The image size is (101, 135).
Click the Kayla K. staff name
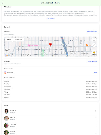(x=13, y=132)
